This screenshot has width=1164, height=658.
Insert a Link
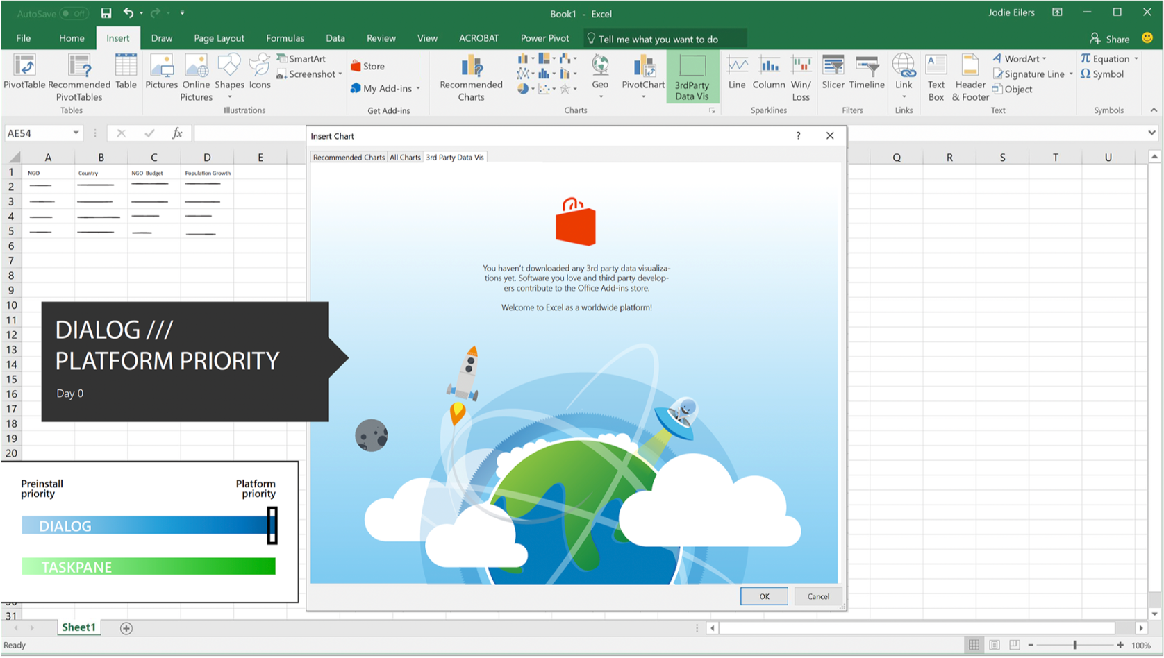(x=904, y=76)
